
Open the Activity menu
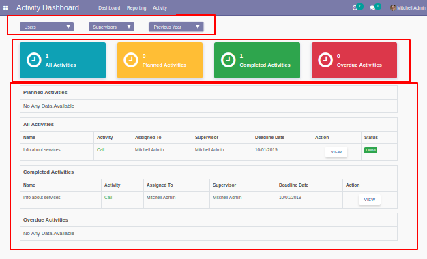[160, 8]
